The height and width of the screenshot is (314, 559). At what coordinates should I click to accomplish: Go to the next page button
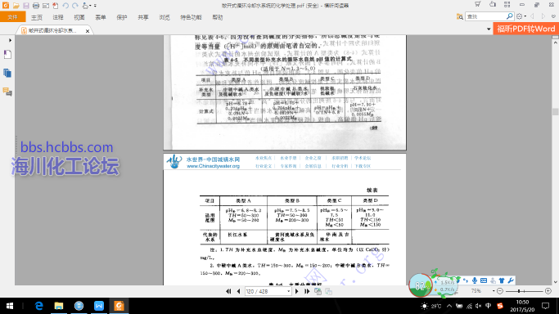click(x=296, y=292)
